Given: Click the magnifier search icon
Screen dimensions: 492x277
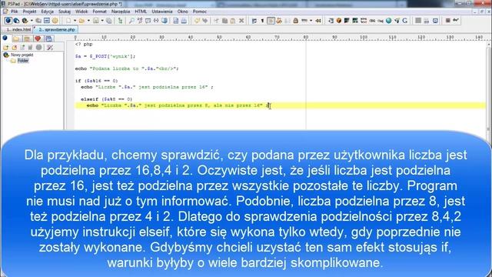Looking at the screenshot, I should coord(131,21).
